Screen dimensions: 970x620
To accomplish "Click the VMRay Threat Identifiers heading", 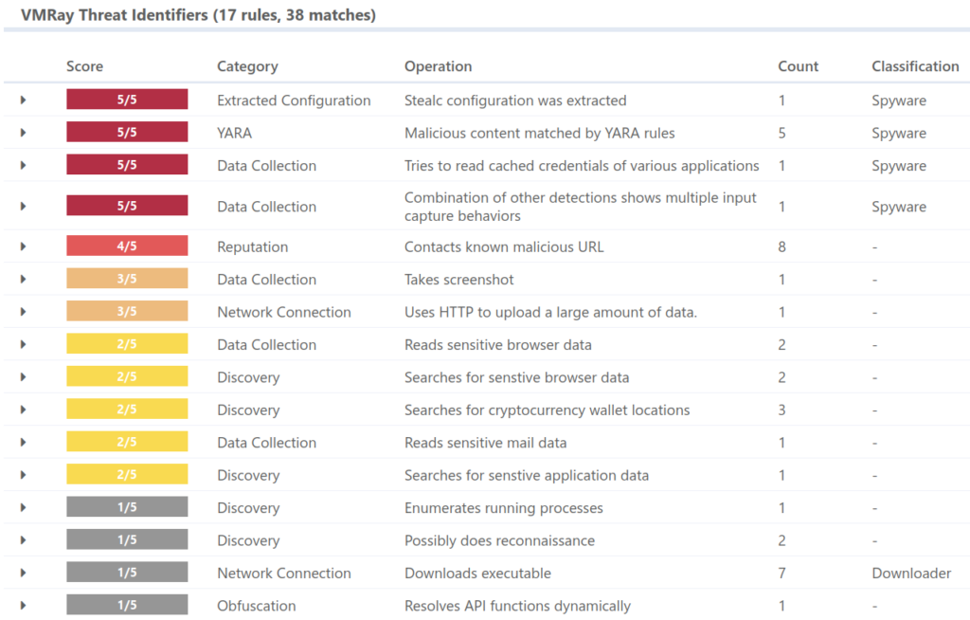I will pyautogui.click(x=198, y=15).
